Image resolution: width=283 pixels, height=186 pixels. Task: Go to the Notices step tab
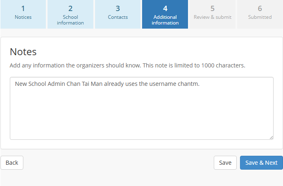point(23,14)
